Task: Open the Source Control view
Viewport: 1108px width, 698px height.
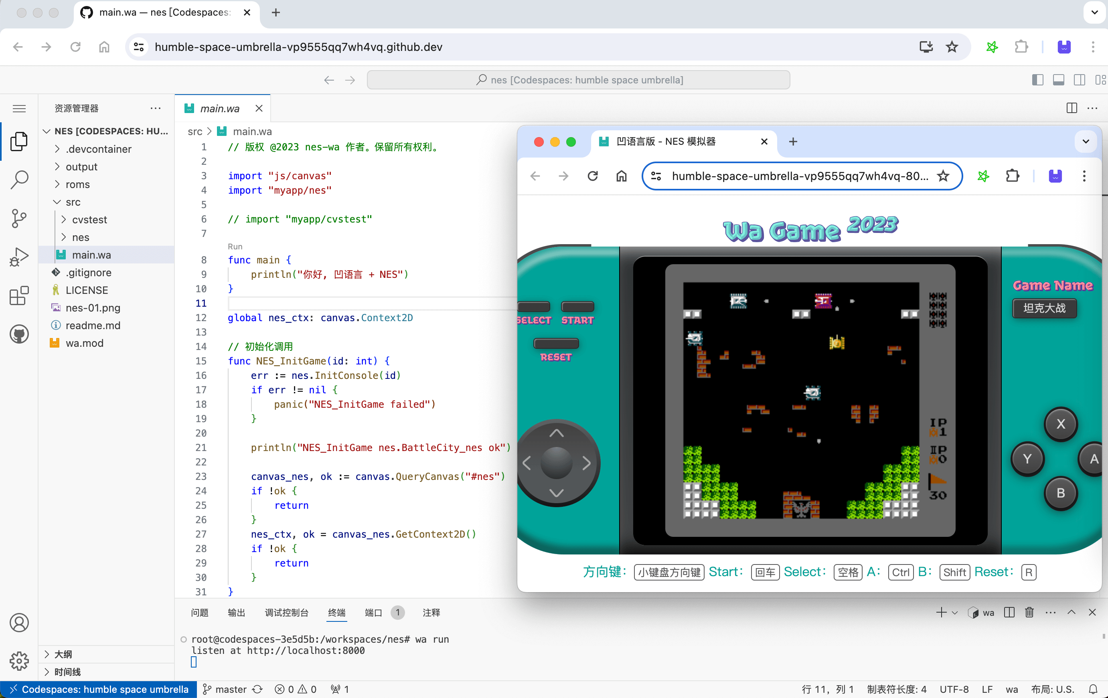Action: tap(19, 219)
